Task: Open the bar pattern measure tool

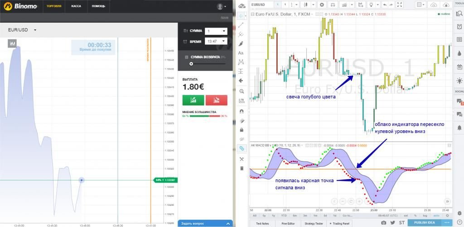Action: (242, 101)
